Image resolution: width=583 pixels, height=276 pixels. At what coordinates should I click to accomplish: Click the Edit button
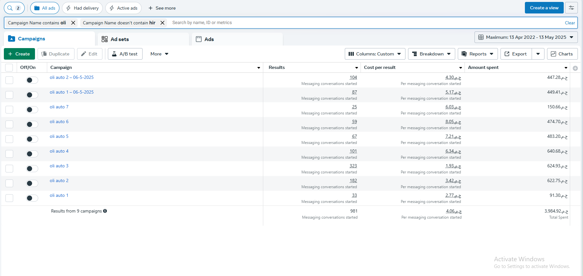coord(90,54)
